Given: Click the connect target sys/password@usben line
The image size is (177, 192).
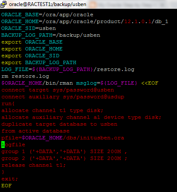Looking at the screenshot, I should (x=58, y=90).
